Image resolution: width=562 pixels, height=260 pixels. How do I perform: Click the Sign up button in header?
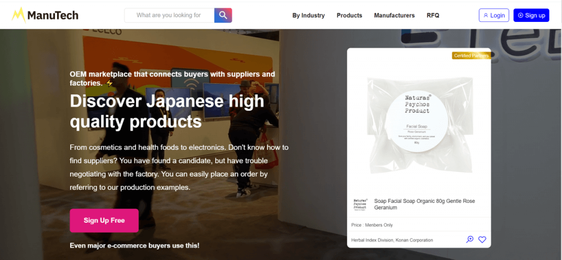coord(531,15)
